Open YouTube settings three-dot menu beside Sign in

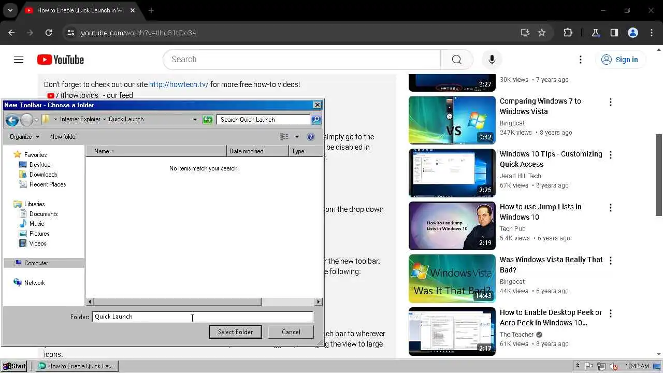[581, 60]
